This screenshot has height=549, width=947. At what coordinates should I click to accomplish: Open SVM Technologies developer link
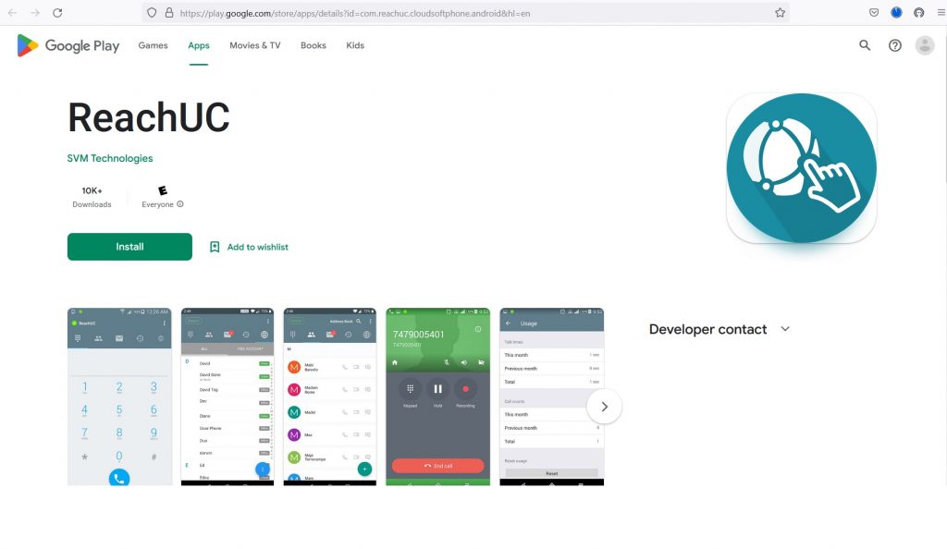click(110, 158)
